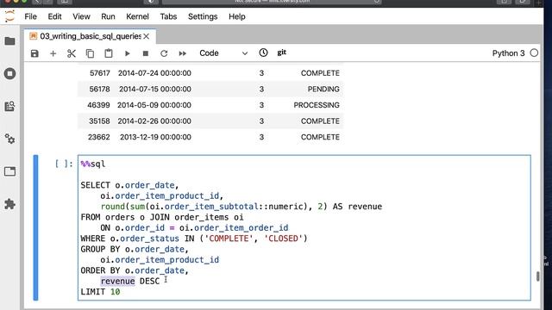Click the LIMIT 10 line in code

tap(100, 292)
